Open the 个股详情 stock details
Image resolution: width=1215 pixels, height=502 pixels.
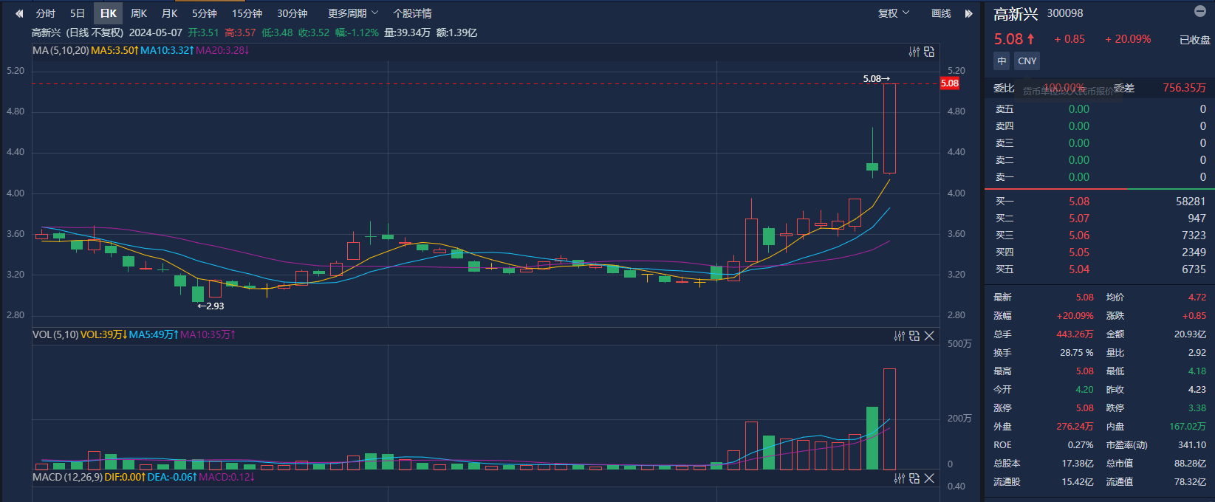413,13
